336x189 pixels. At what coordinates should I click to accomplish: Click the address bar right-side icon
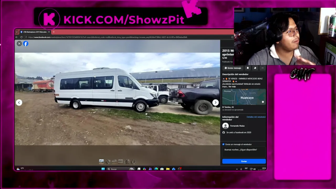coord(232,37)
